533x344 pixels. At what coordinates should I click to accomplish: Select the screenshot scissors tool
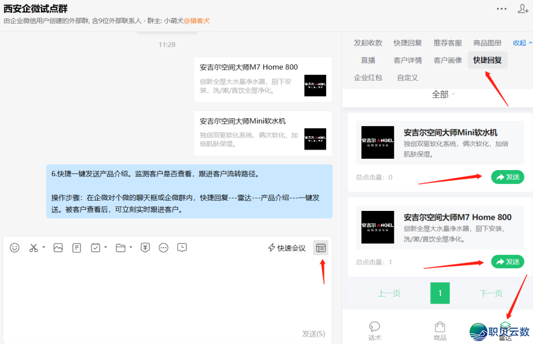[34, 248]
